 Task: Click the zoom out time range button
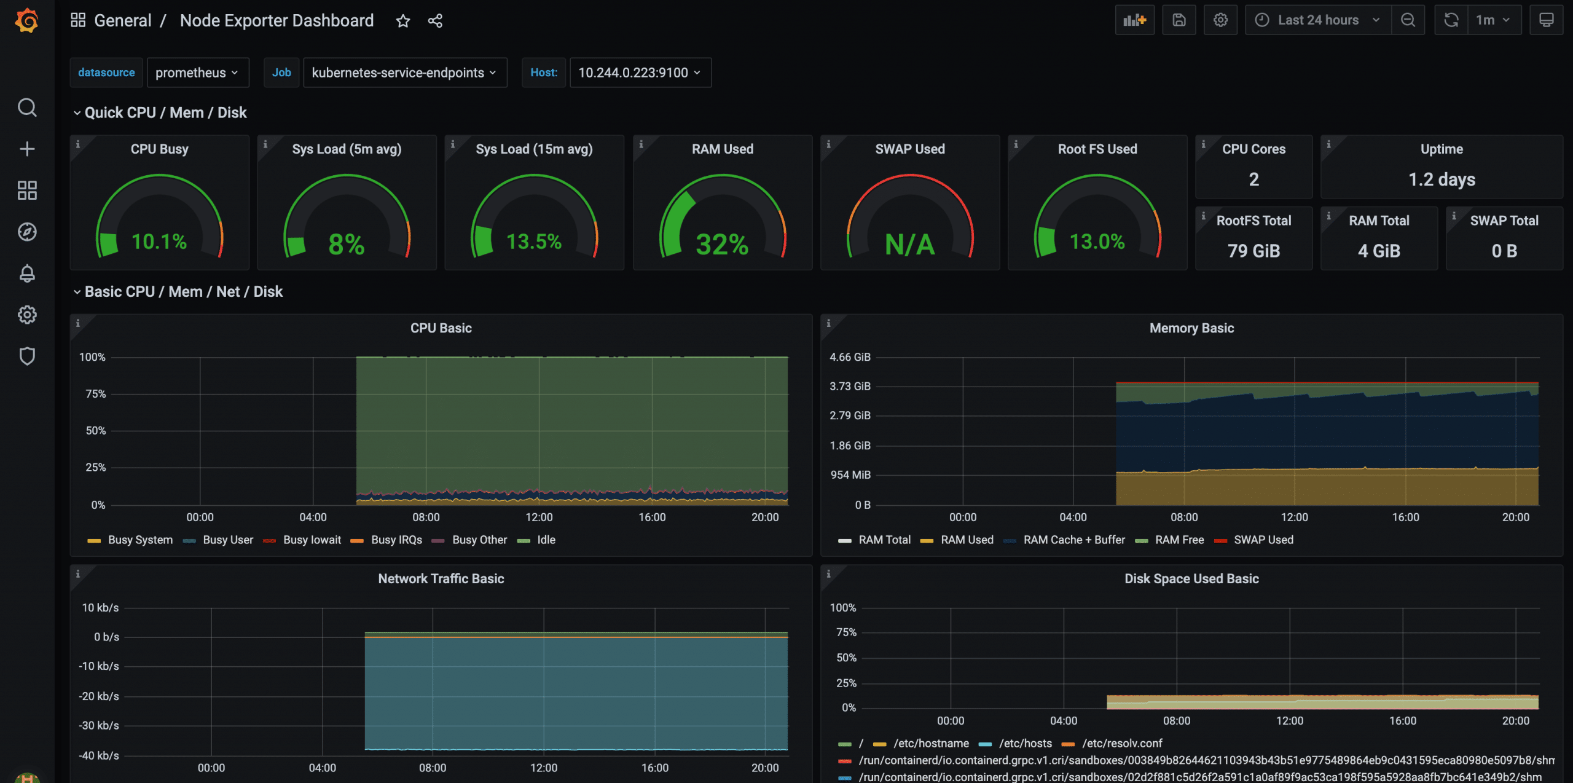[x=1408, y=20]
